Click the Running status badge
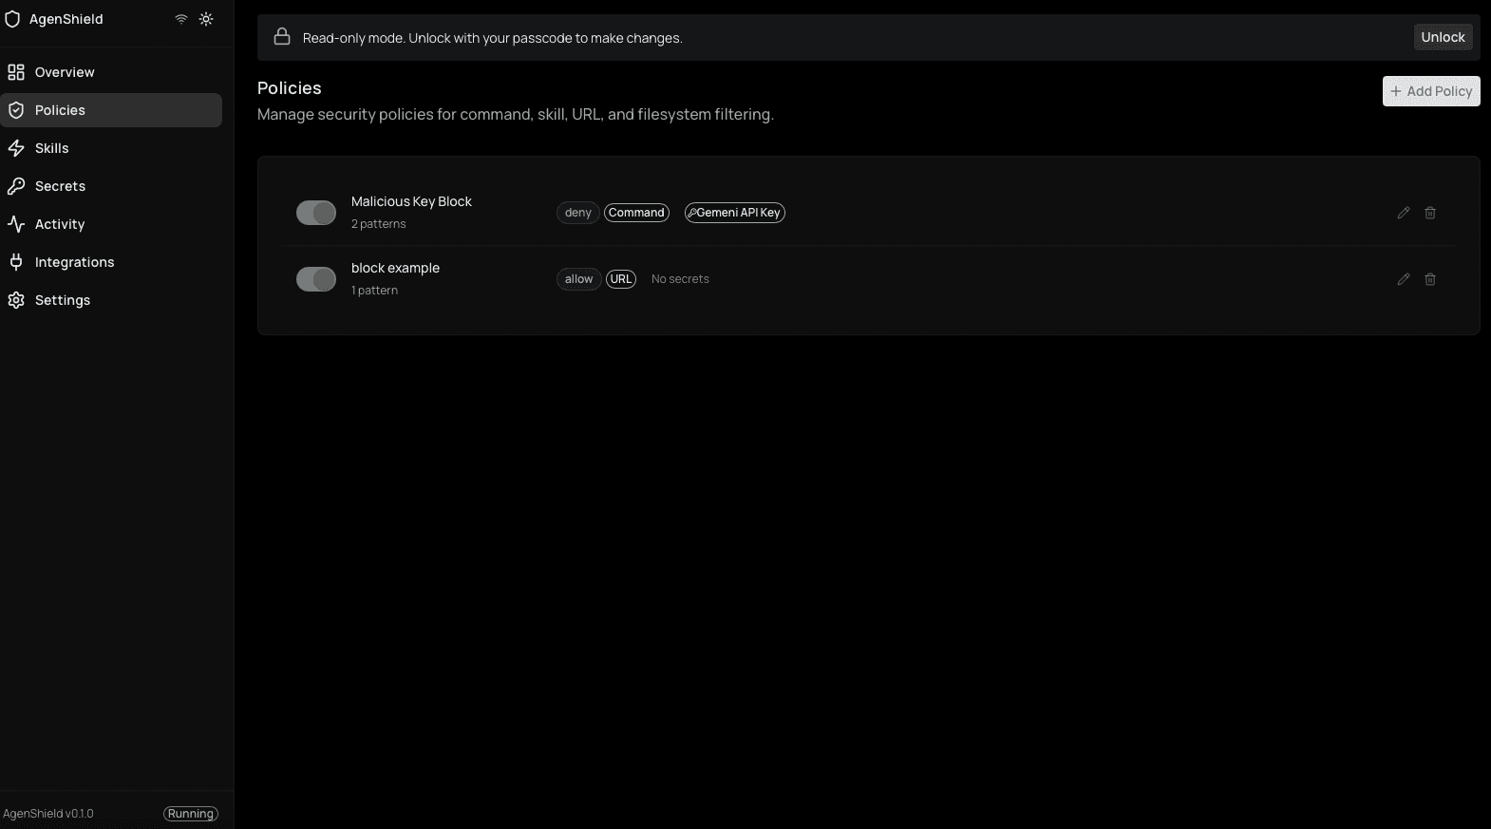This screenshot has height=829, width=1491. (191, 814)
